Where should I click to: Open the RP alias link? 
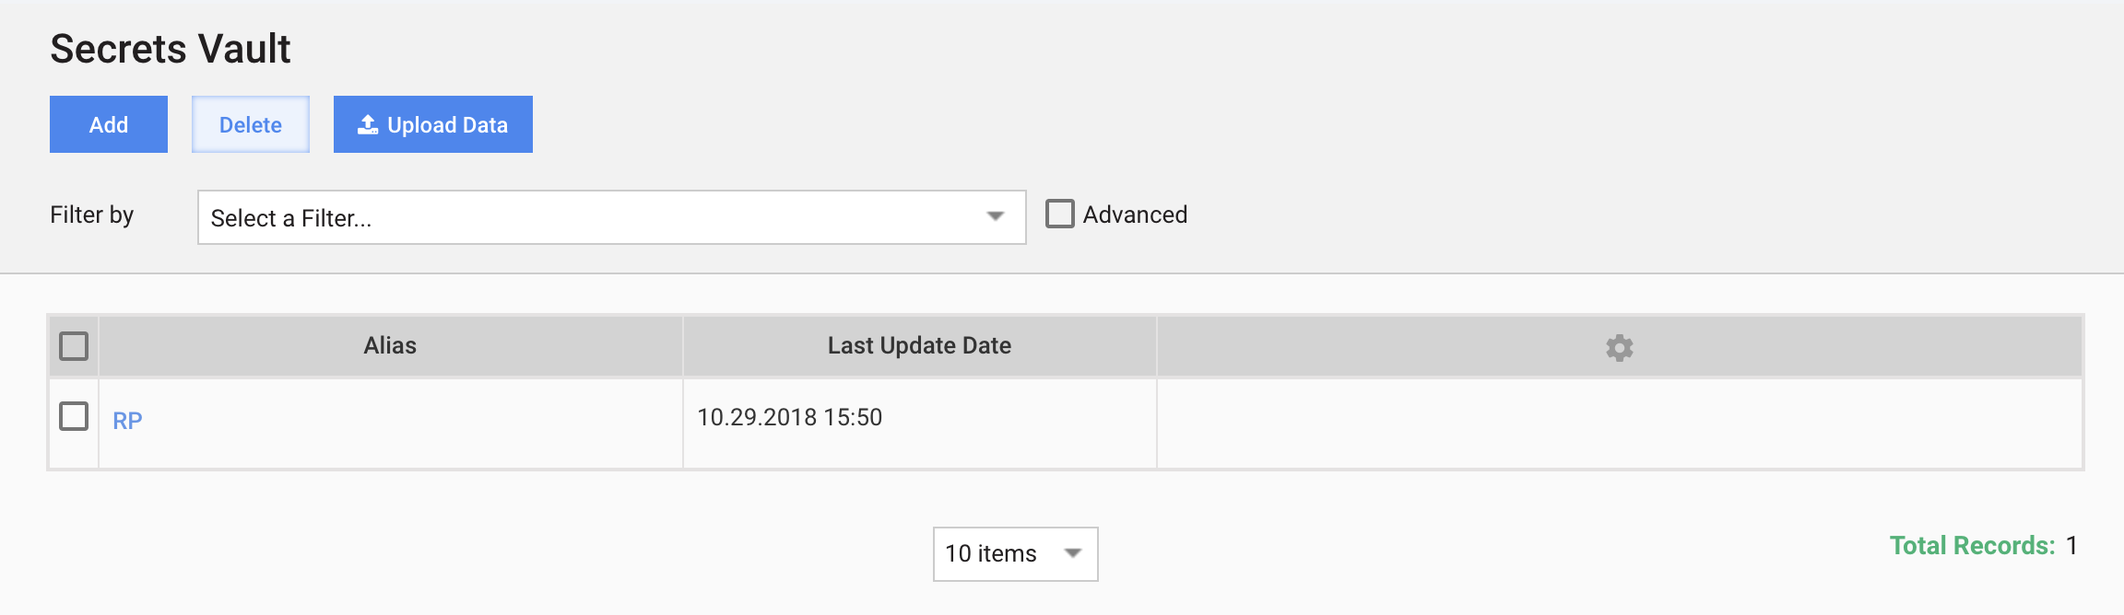pyautogui.click(x=127, y=421)
